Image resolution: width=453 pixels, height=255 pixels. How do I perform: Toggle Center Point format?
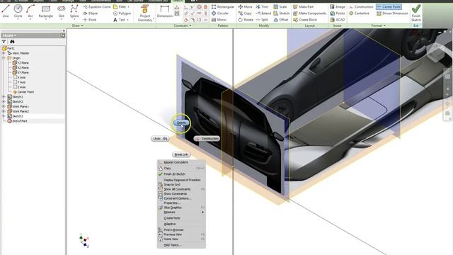click(389, 6)
